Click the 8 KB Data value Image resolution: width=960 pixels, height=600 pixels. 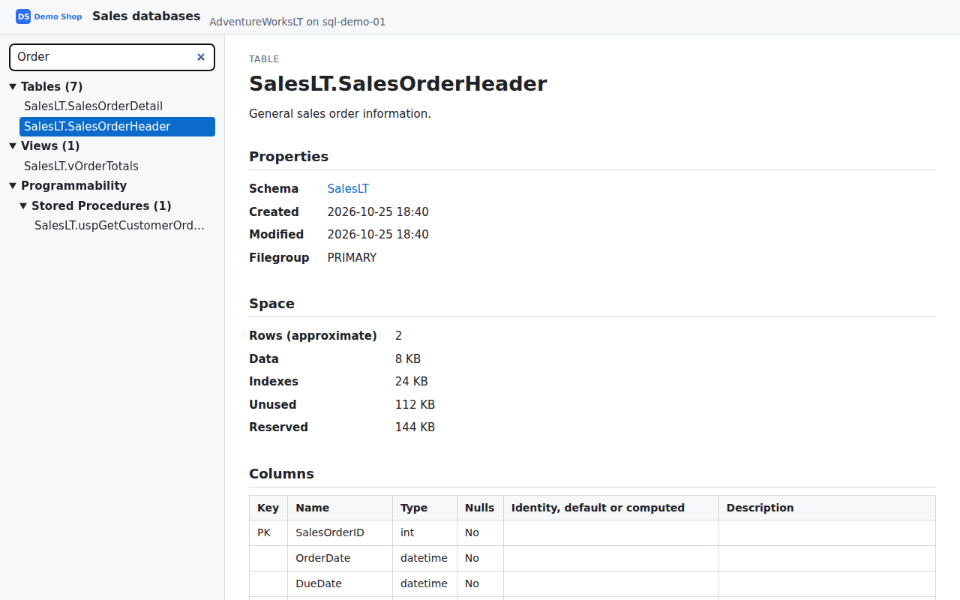click(408, 359)
